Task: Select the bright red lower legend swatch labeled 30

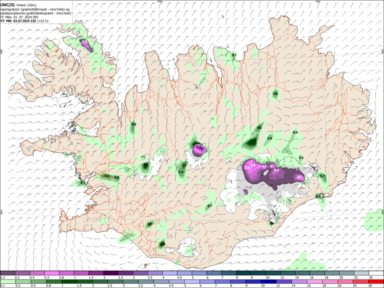Action: pyautogui.click(x=376, y=282)
